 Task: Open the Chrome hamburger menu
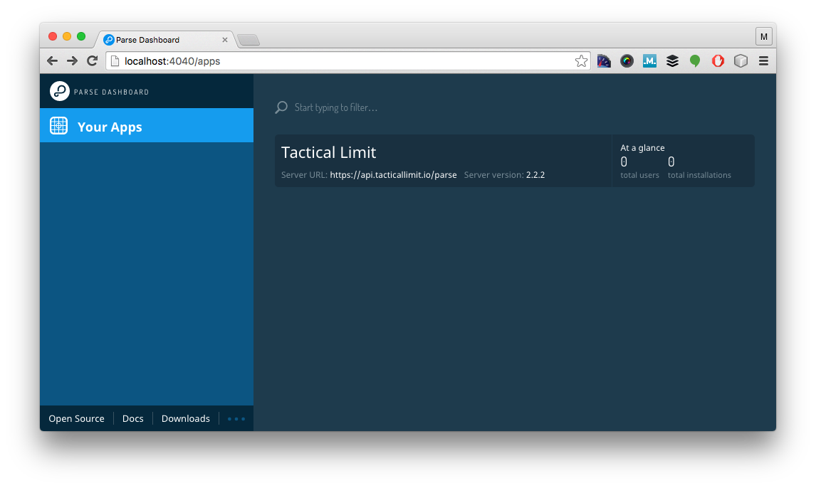coord(763,60)
